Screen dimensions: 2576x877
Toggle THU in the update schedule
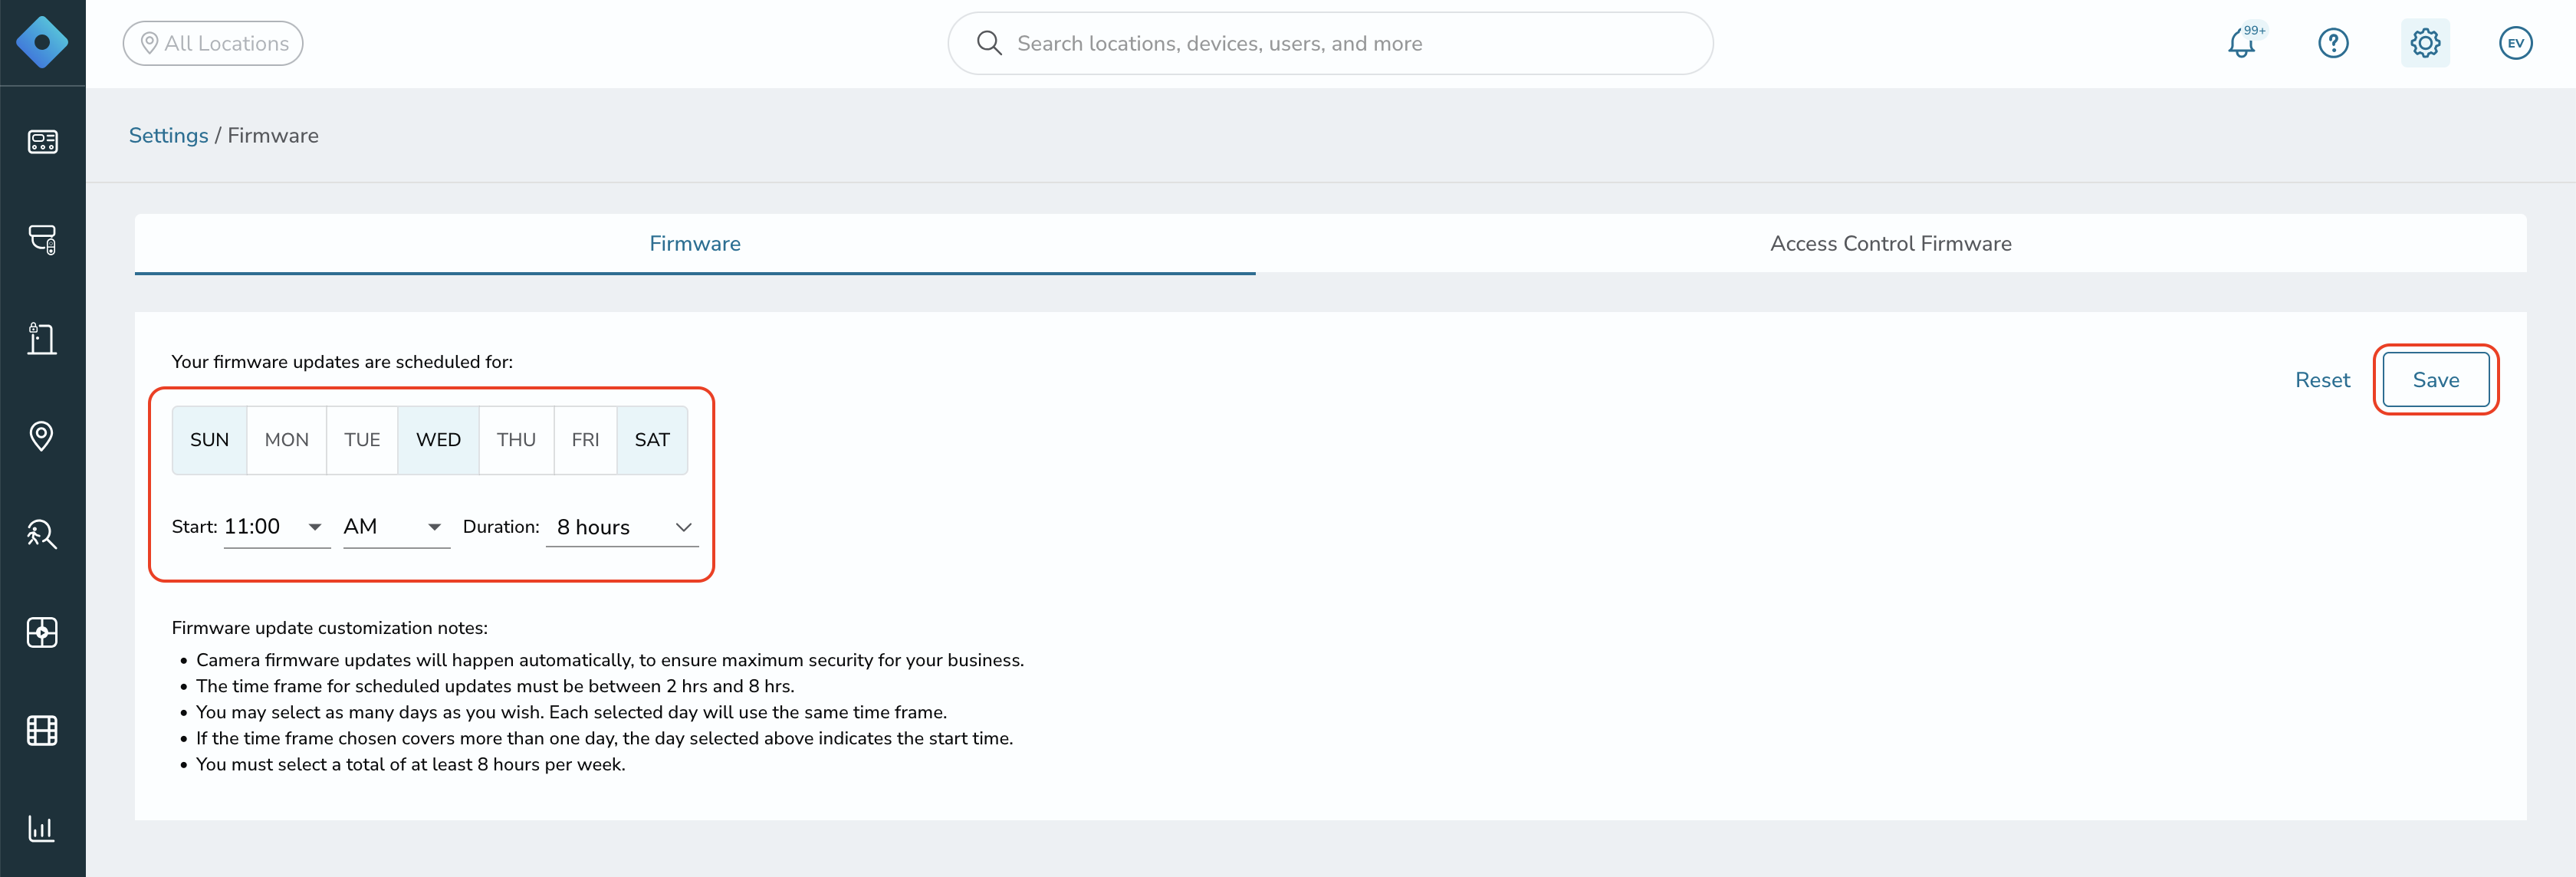coord(516,440)
